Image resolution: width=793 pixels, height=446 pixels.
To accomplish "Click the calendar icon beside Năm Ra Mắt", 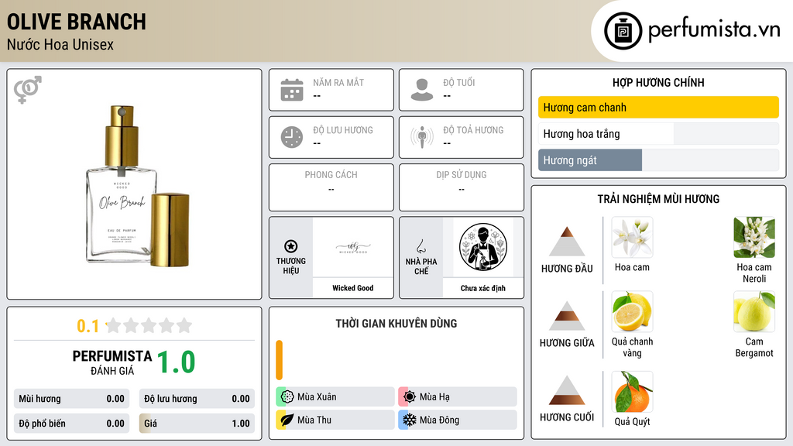I will click(x=292, y=90).
